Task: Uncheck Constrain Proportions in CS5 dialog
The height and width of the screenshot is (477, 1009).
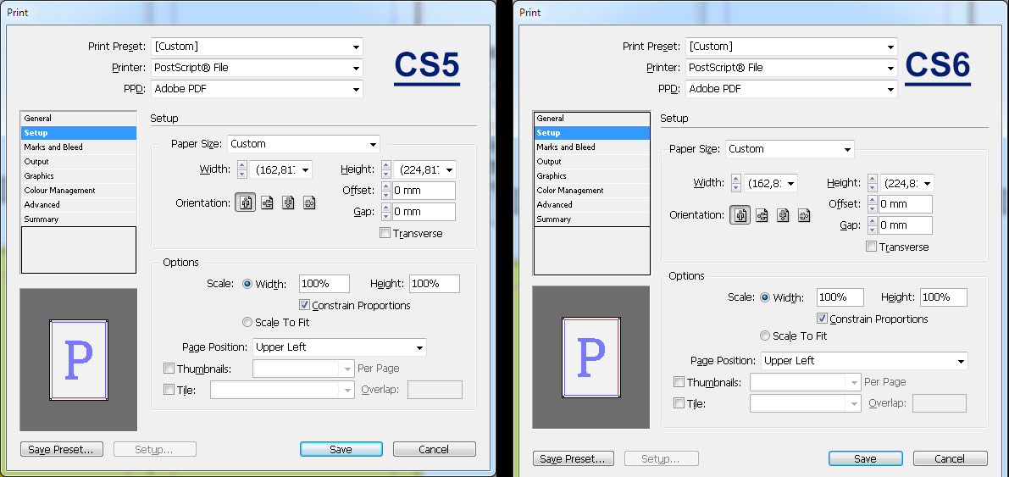Action: coord(305,305)
